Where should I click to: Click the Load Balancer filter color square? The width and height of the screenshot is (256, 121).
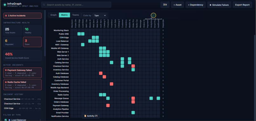click(x=9, y=120)
